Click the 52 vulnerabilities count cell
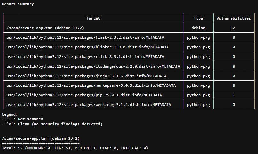258x154 pixels. (234, 28)
